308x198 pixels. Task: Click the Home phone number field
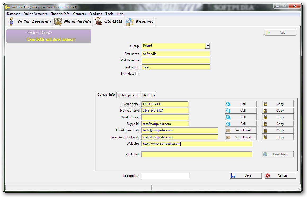[165, 111]
